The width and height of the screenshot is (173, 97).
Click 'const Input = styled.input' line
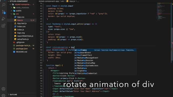60,6
